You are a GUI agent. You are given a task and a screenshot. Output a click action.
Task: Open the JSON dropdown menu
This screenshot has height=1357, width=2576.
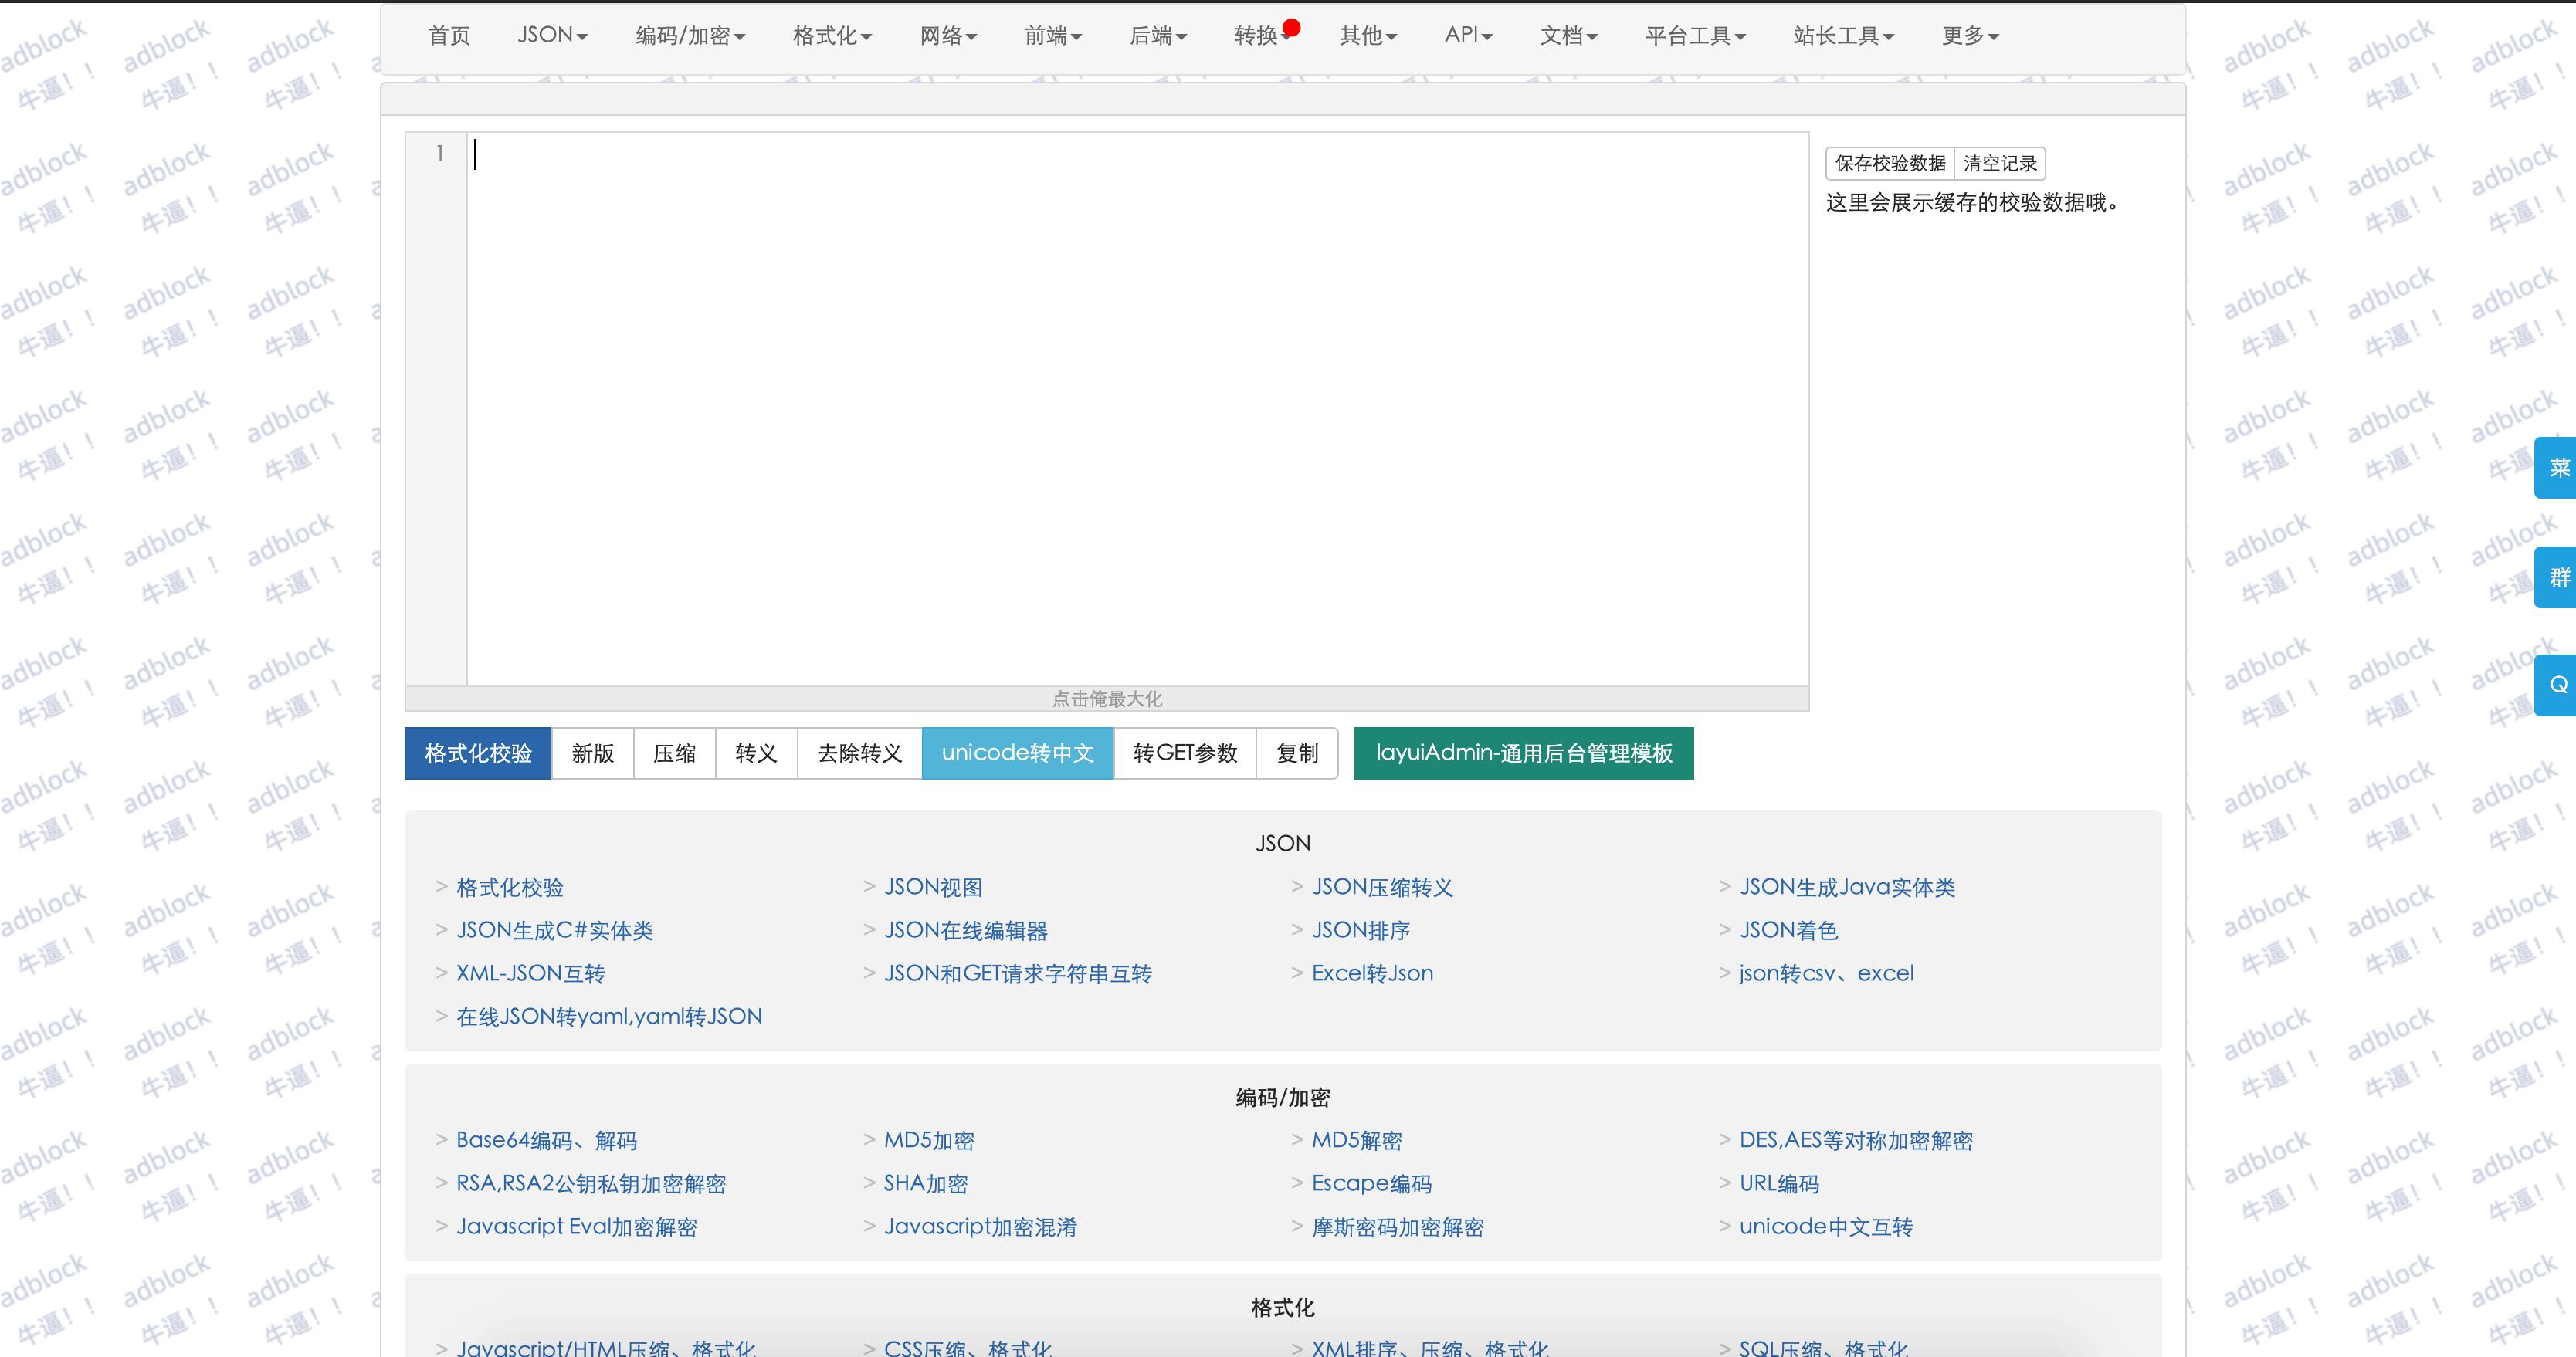(x=551, y=34)
